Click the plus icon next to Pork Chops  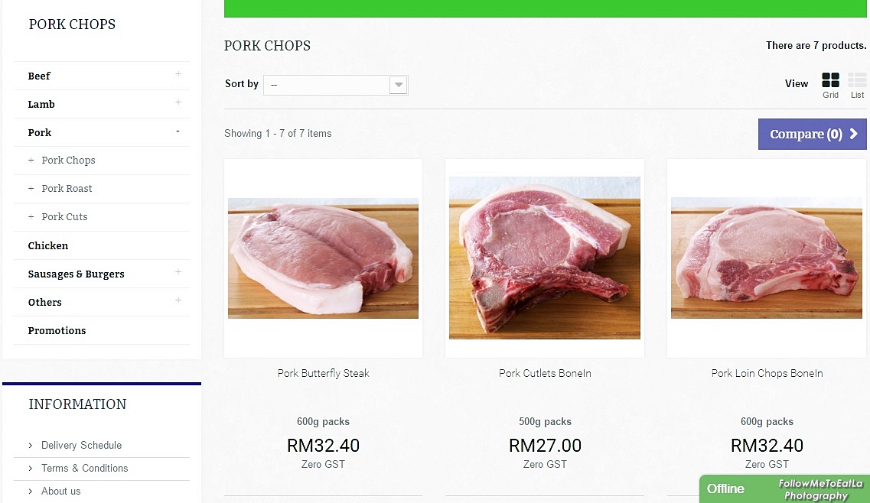(x=32, y=161)
